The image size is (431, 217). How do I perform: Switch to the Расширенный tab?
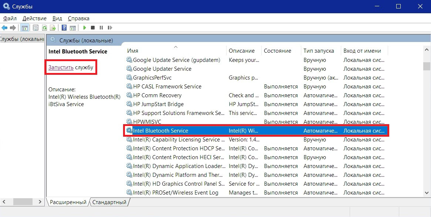(68, 202)
